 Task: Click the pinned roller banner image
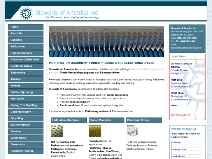(106, 41)
